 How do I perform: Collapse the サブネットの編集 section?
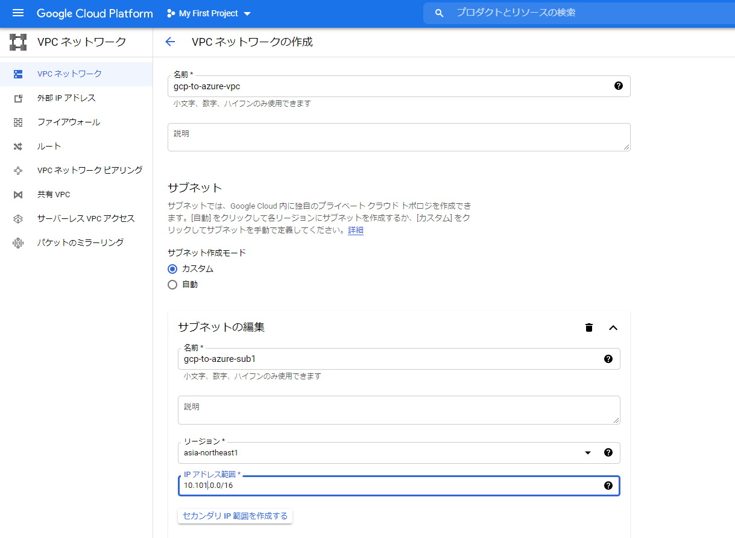613,328
